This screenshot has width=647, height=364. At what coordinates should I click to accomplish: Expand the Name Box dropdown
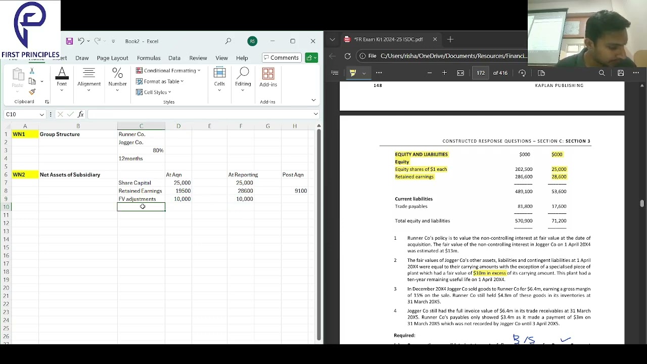point(42,114)
